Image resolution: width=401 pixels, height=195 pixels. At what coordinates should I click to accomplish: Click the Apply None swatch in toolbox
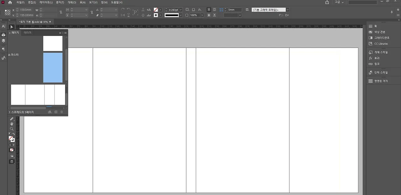click(x=12, y=150)
